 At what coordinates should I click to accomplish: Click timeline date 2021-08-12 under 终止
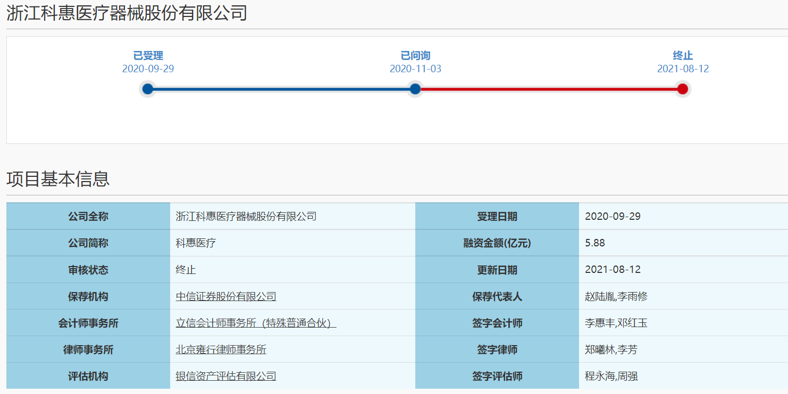click(683, 69)
